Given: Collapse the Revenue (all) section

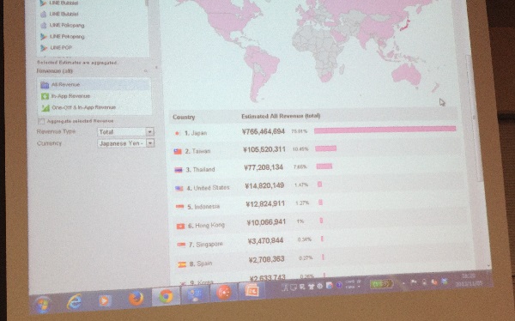Looking at the screenshot, I should [146, 70].
